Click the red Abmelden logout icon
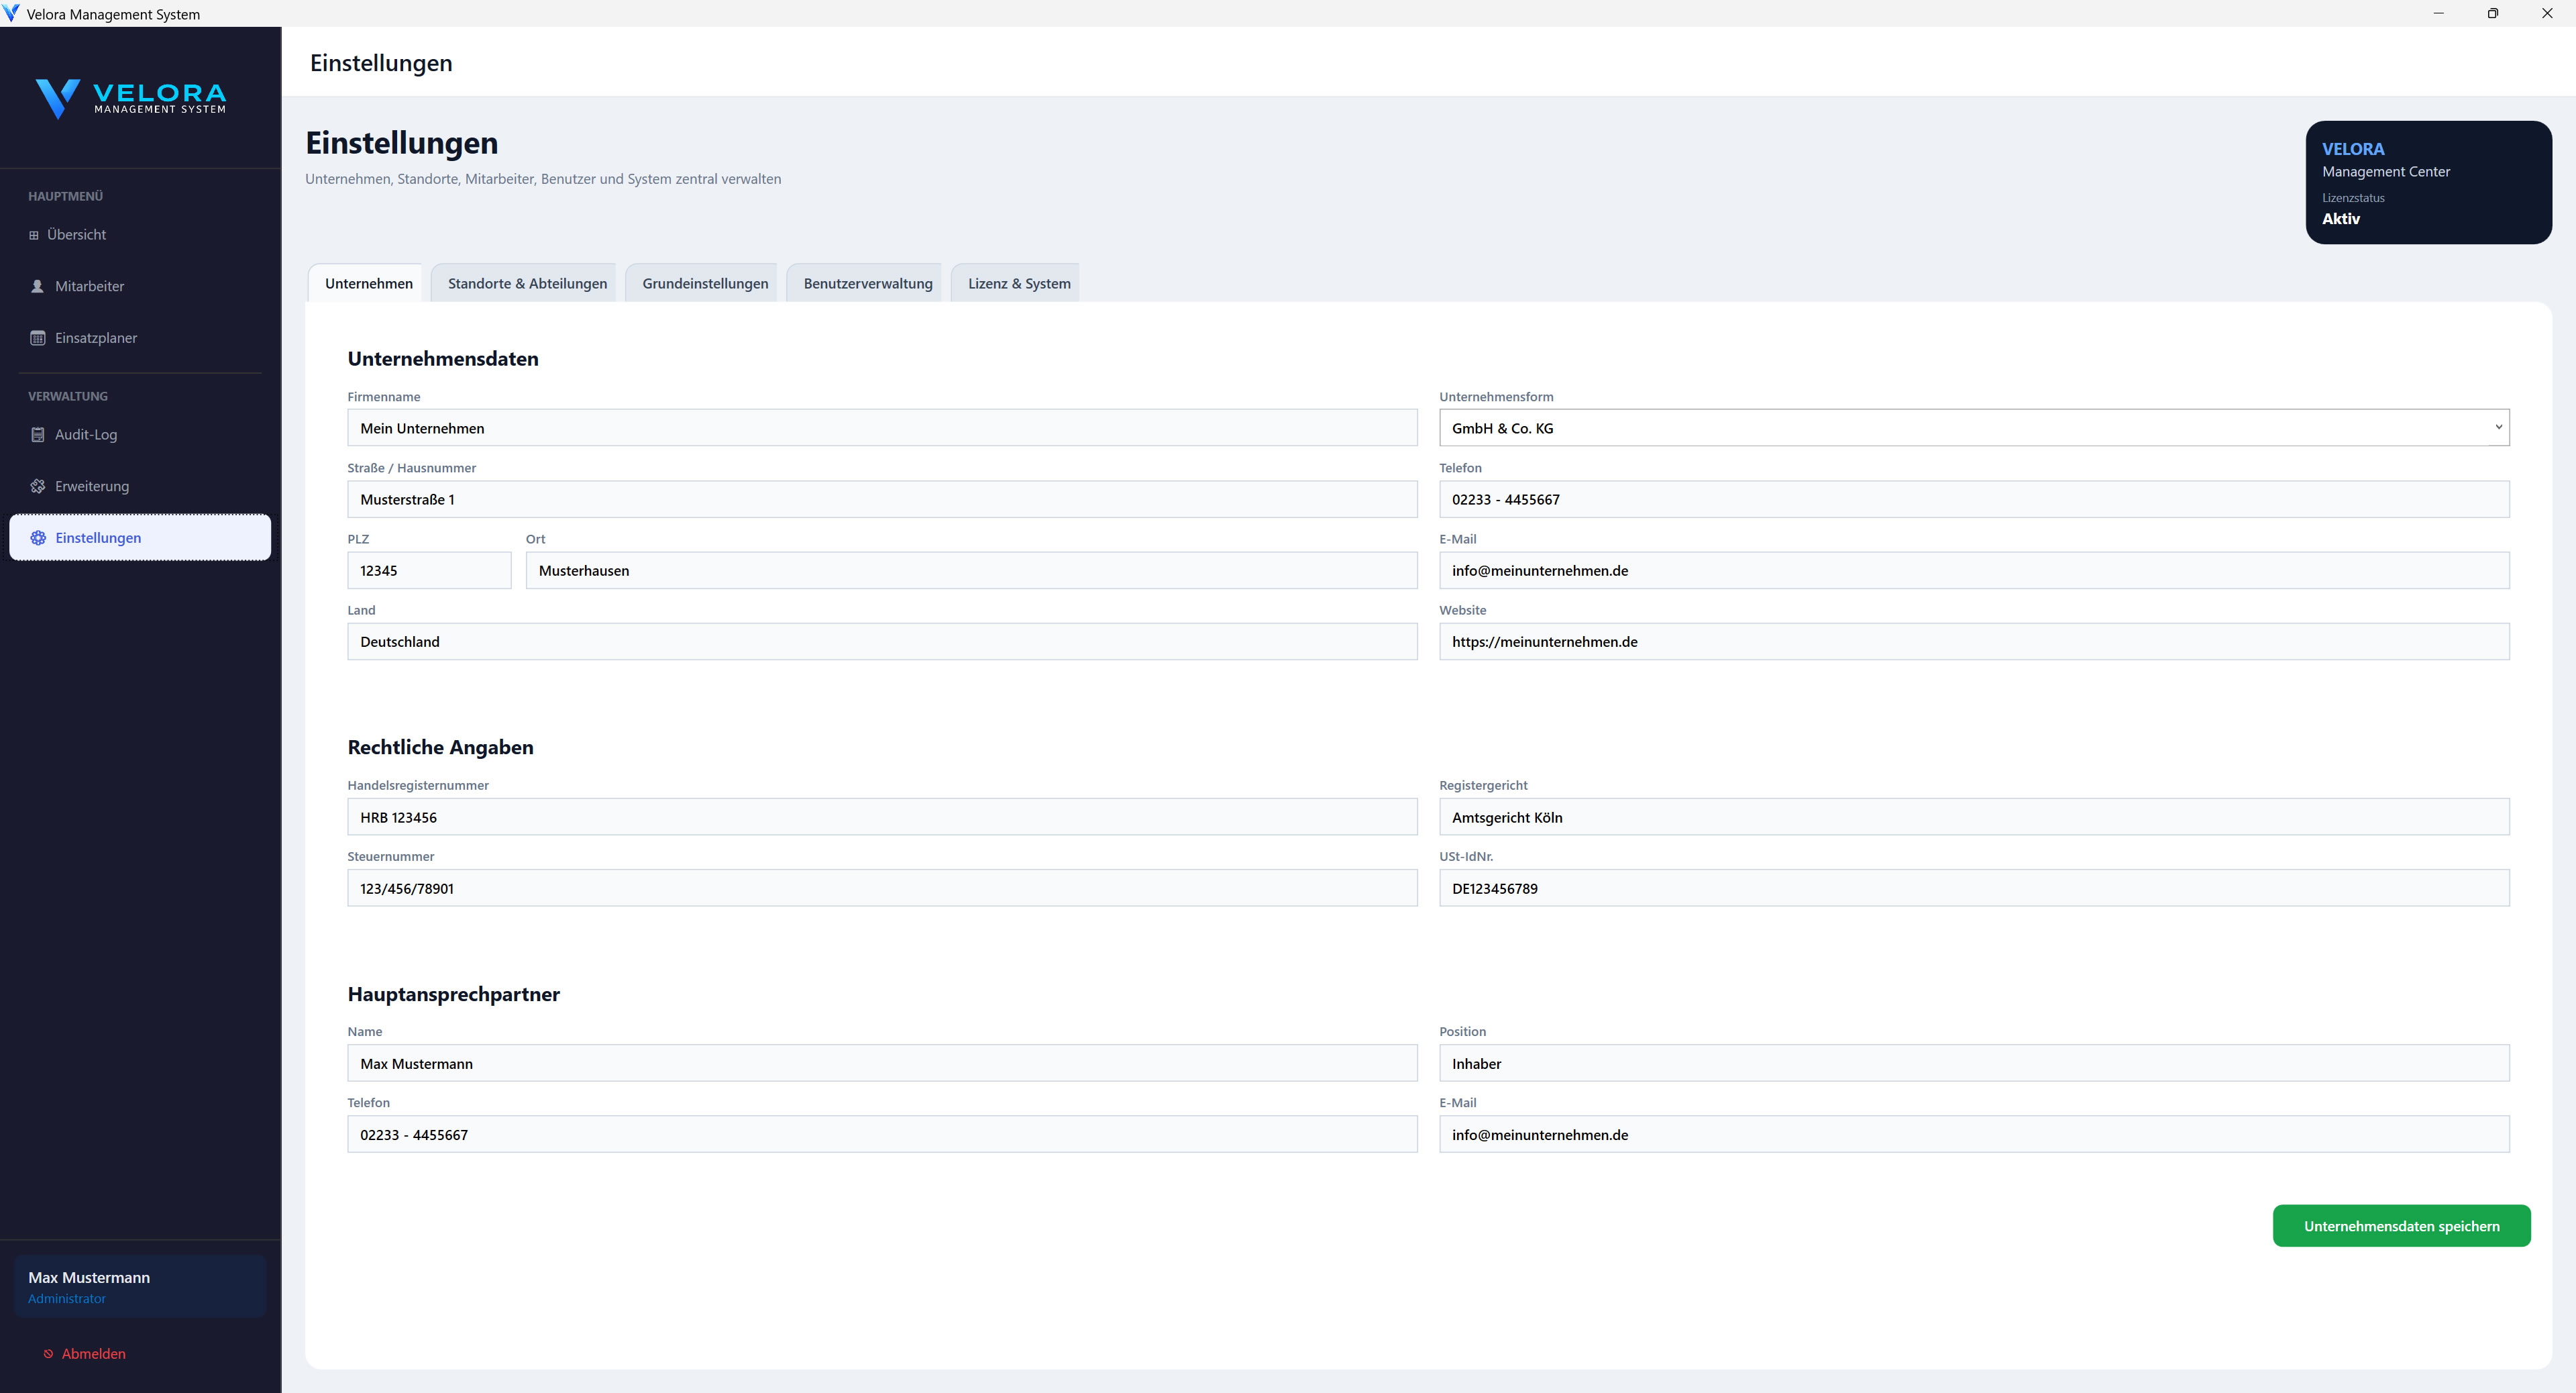This screenshot has height=1393, width=2576. click(48, 1354)
